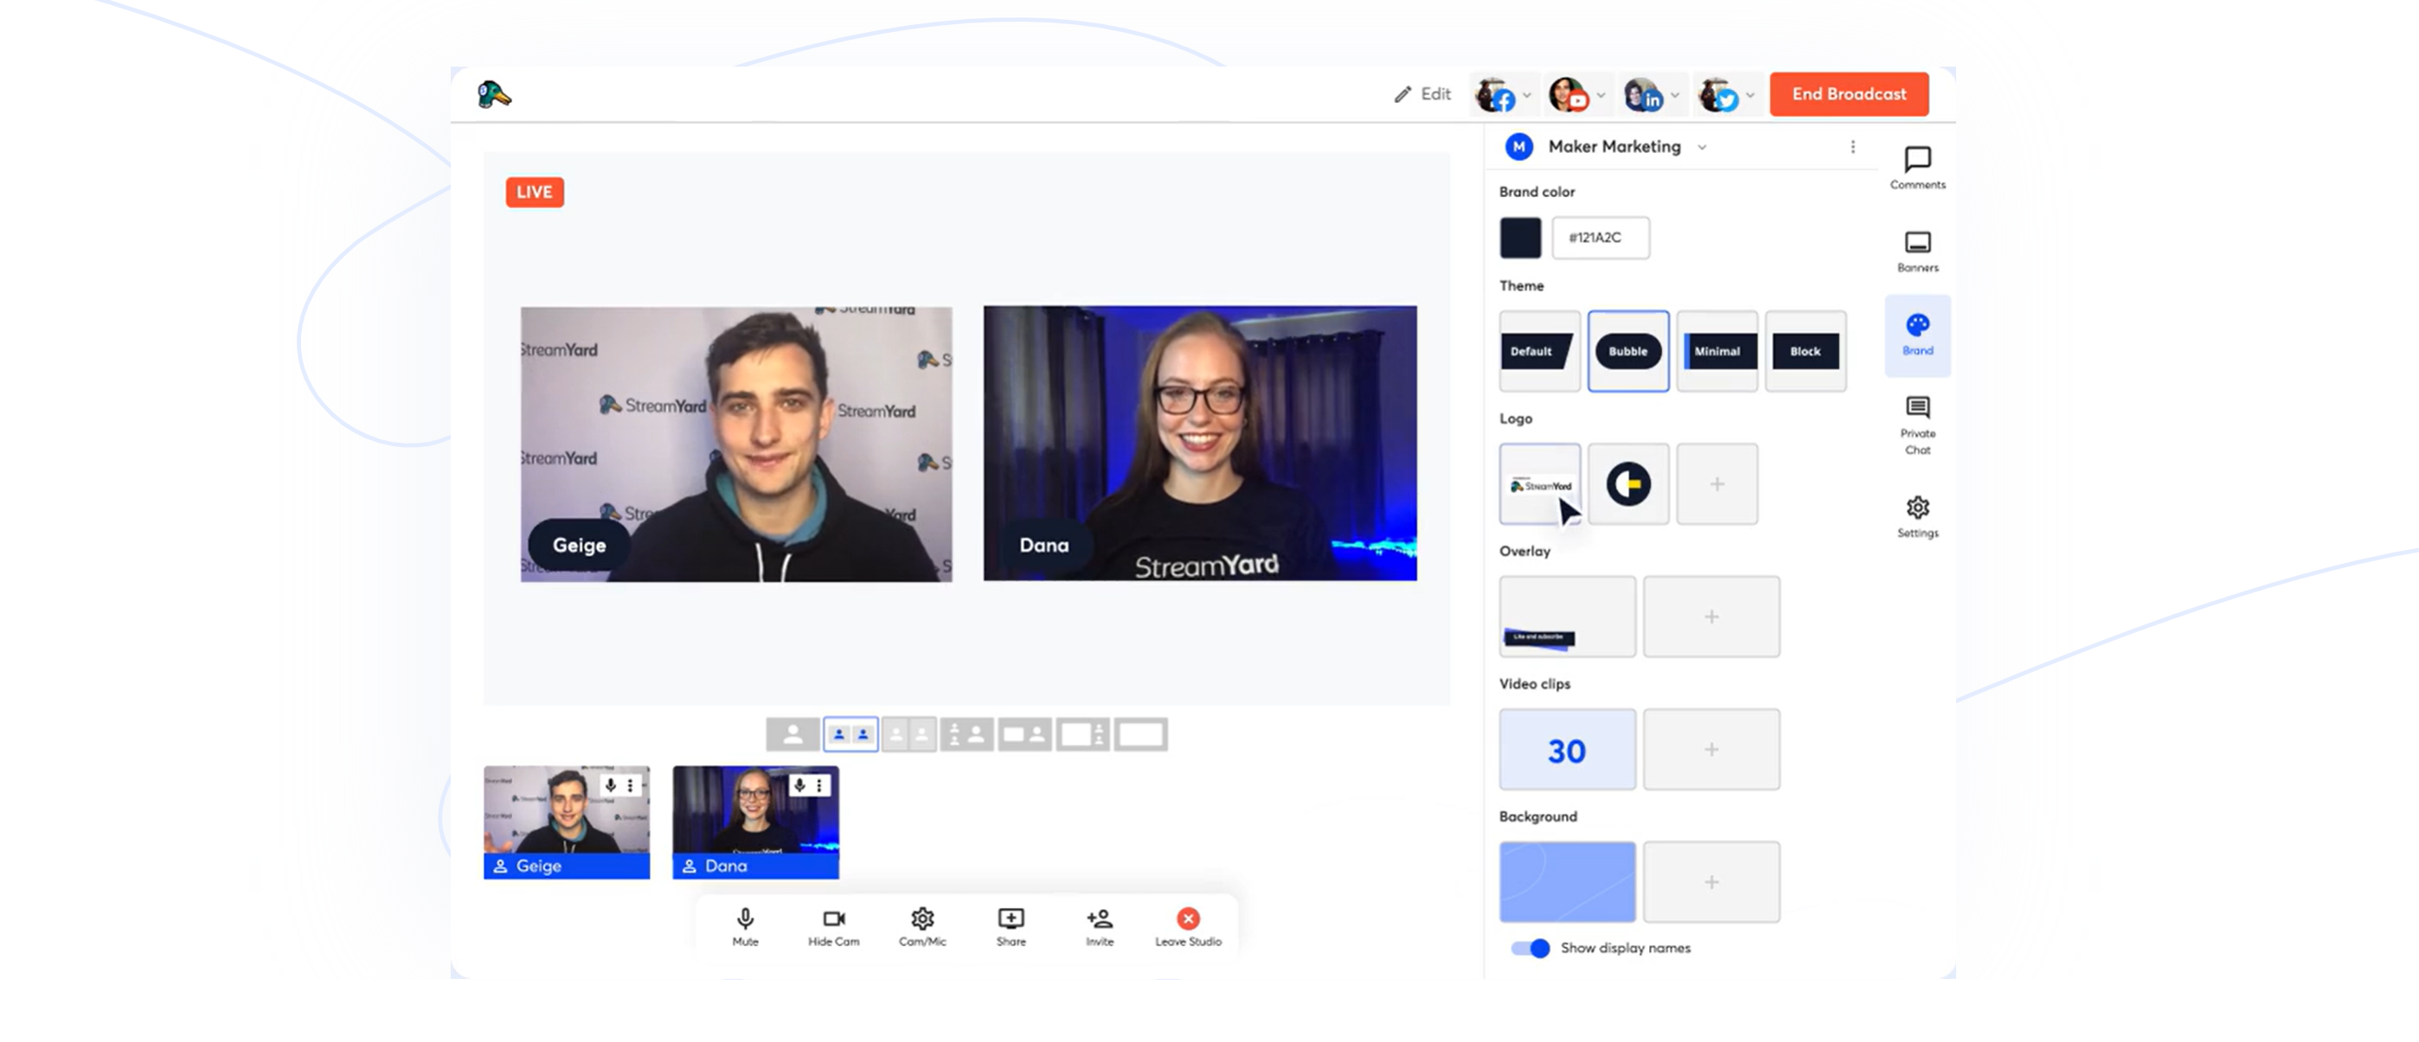
Task: Expand the Maker Marketing brand dropdown
Action: [x=1702, y=147]
